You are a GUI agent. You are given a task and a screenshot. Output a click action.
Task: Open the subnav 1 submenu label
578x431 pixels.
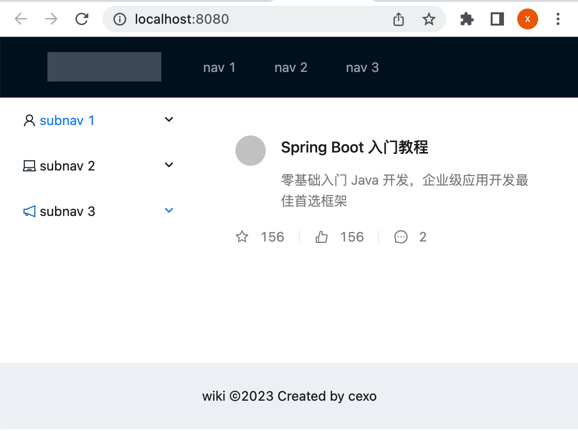coord(67,121)
